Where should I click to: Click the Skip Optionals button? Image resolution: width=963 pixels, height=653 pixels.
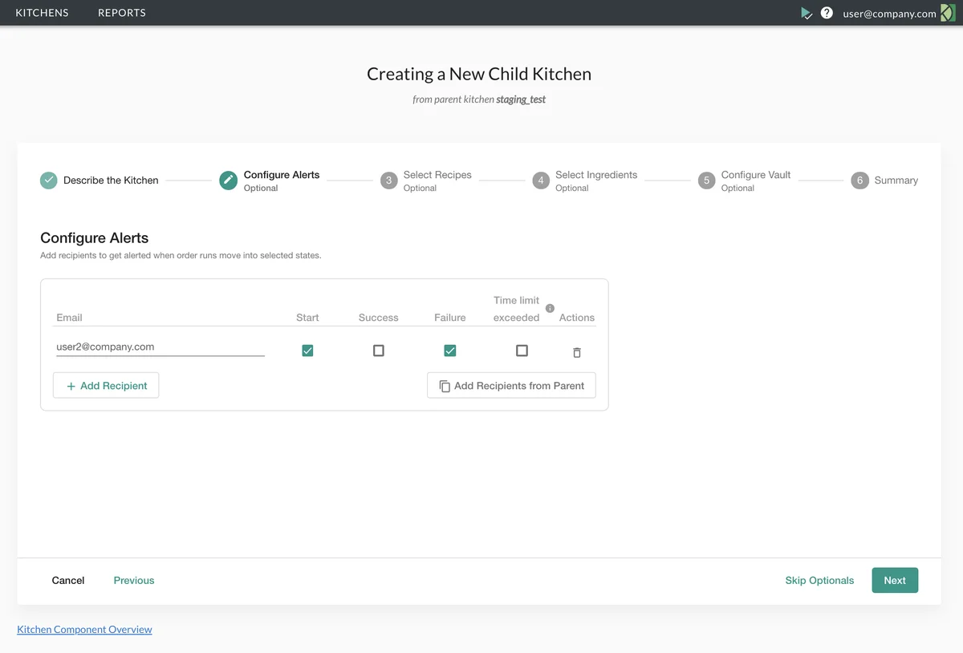819,581
